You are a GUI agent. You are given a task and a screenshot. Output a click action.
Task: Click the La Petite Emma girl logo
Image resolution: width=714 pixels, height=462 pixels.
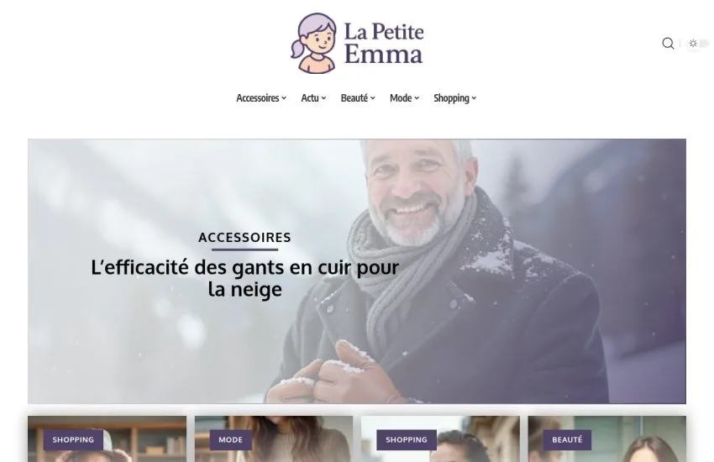[x=314, y=43]
